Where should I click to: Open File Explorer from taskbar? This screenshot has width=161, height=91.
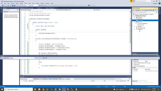[x=35, y=89]
